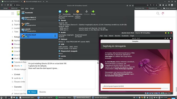Collapse the Kategóriák sidebar section
The width and height of the screenshot is (177, 99).
tap(12, 37)
